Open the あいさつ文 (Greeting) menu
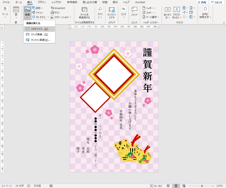 167,13
